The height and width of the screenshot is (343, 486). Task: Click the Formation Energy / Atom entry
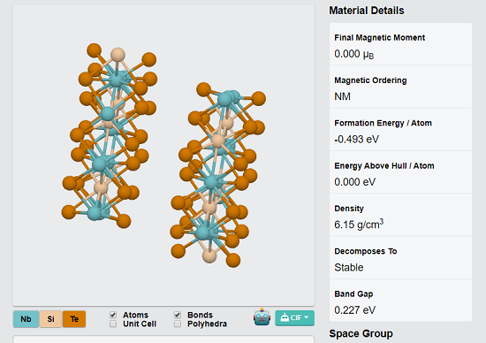400,130
